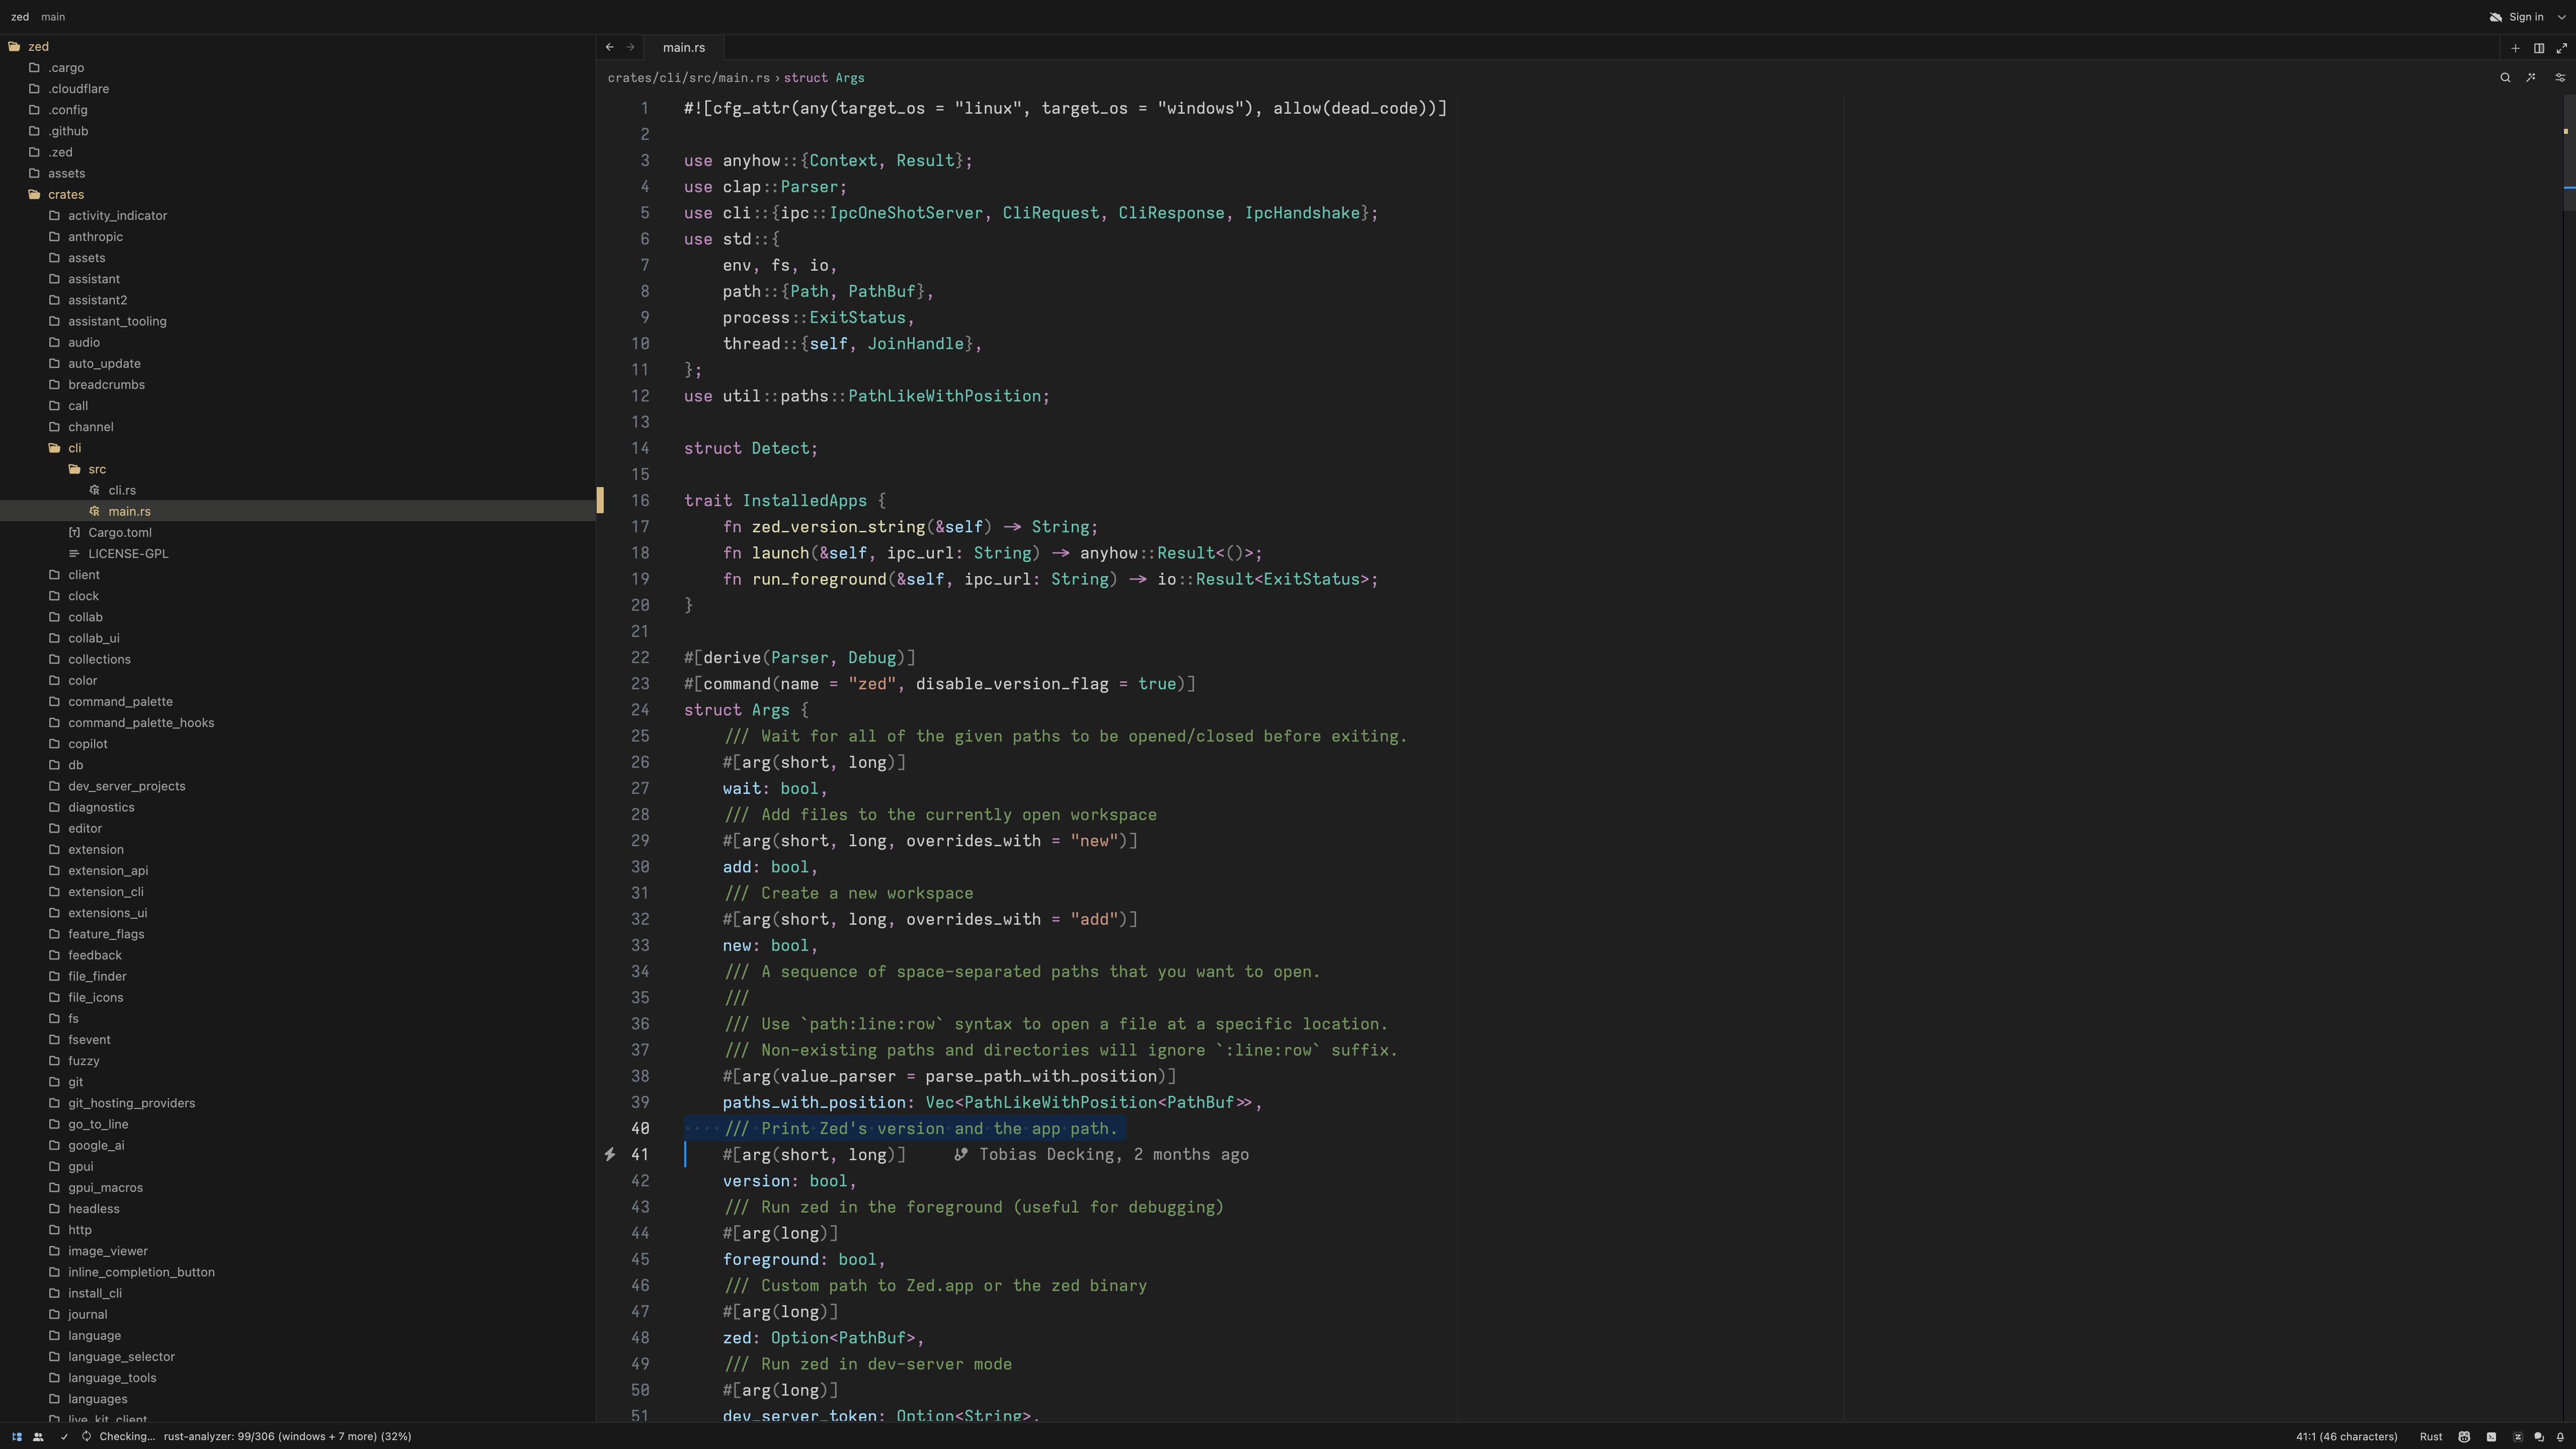This screenshot has width=2576, height=1449.
Task: Go forward in navigation history
Action: pyautogui.click(x=631, y=47)
